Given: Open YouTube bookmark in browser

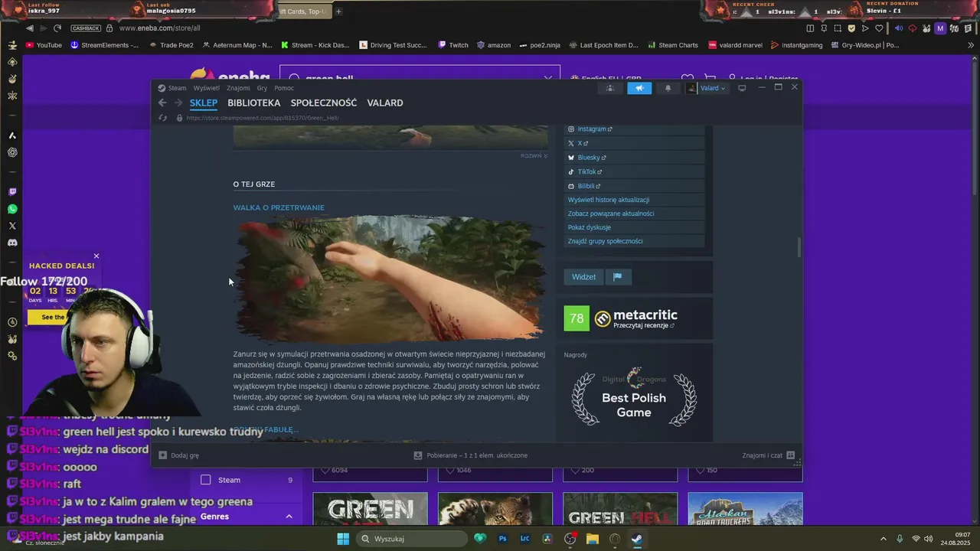Looking at the screenshot, I should [44, 45].
